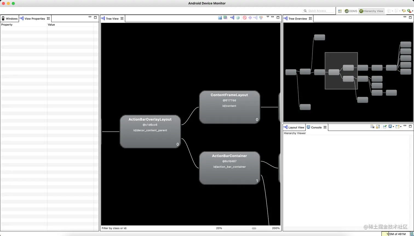This screenshot has height=236, width=414.
Task: Click the green run icon in top toolbar
Action: 409,11
